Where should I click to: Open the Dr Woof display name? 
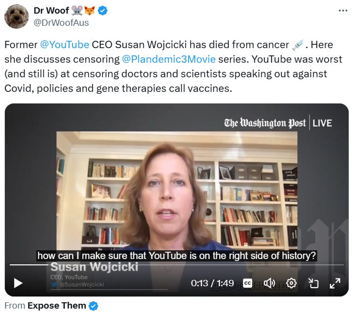point(51,11)
